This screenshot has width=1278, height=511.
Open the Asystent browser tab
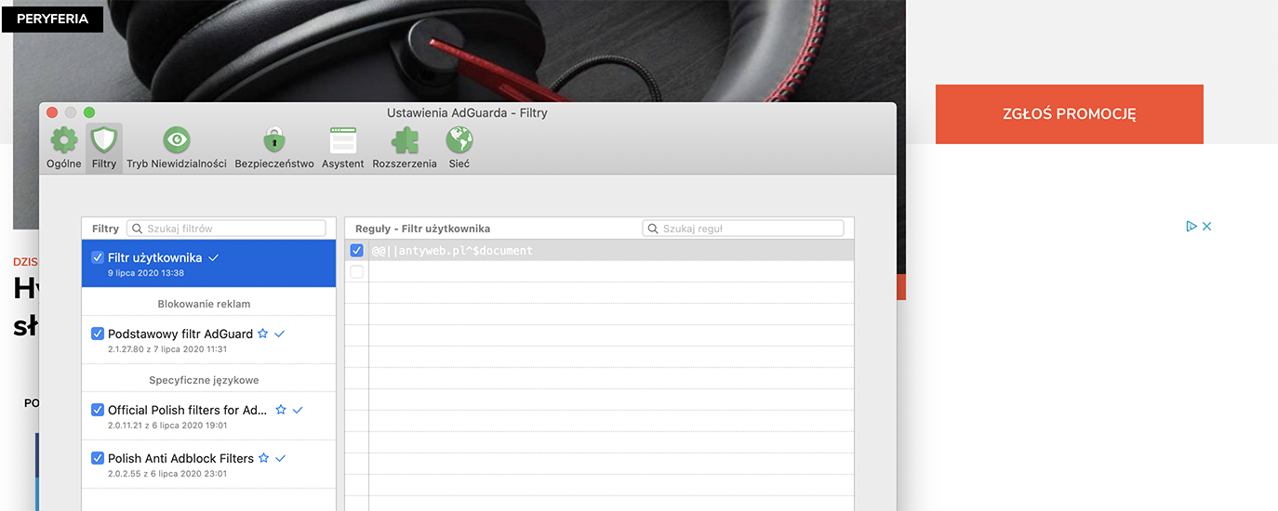[x=343, y=148]
